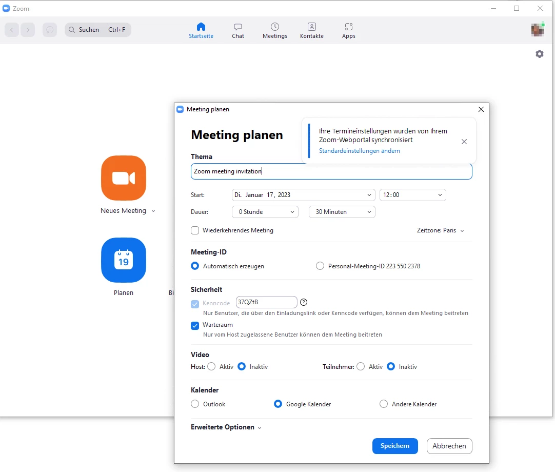Screen dimensions: 555x472
Task: Change the Zeitzone: Paris dropdown
Action: 440,230
